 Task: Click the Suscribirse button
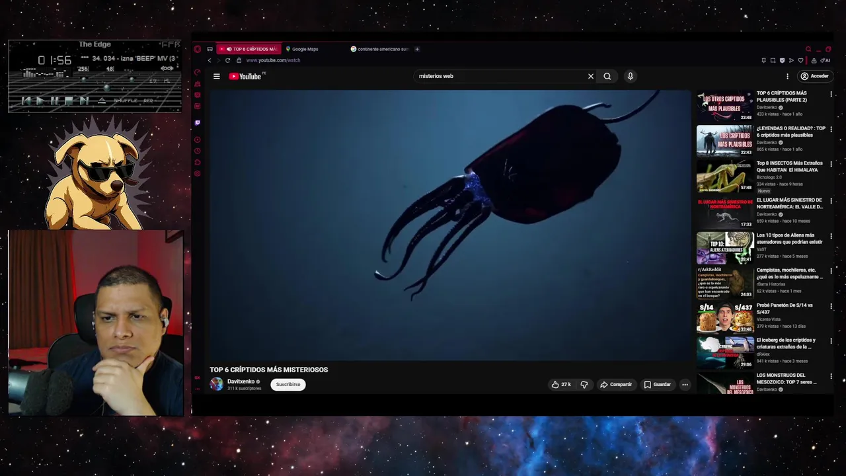coord(288,384)
